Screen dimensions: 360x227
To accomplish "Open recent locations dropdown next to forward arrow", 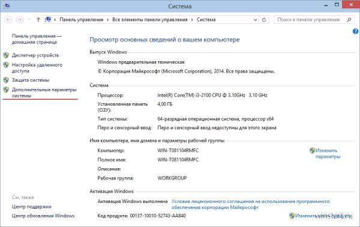I will [x=29, y=20].
